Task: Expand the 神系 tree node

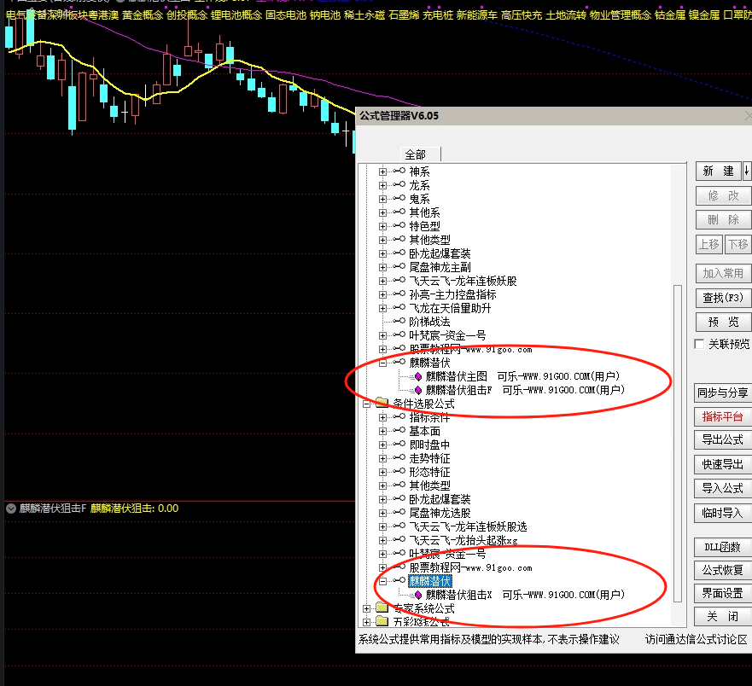Action: click(382, 171)
